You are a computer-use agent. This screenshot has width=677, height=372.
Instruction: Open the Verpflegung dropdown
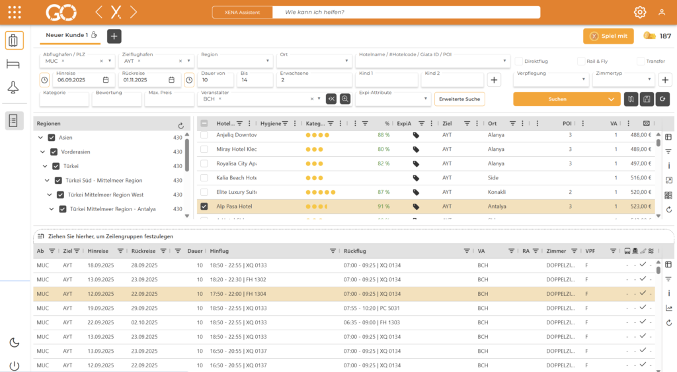[552, 79]
